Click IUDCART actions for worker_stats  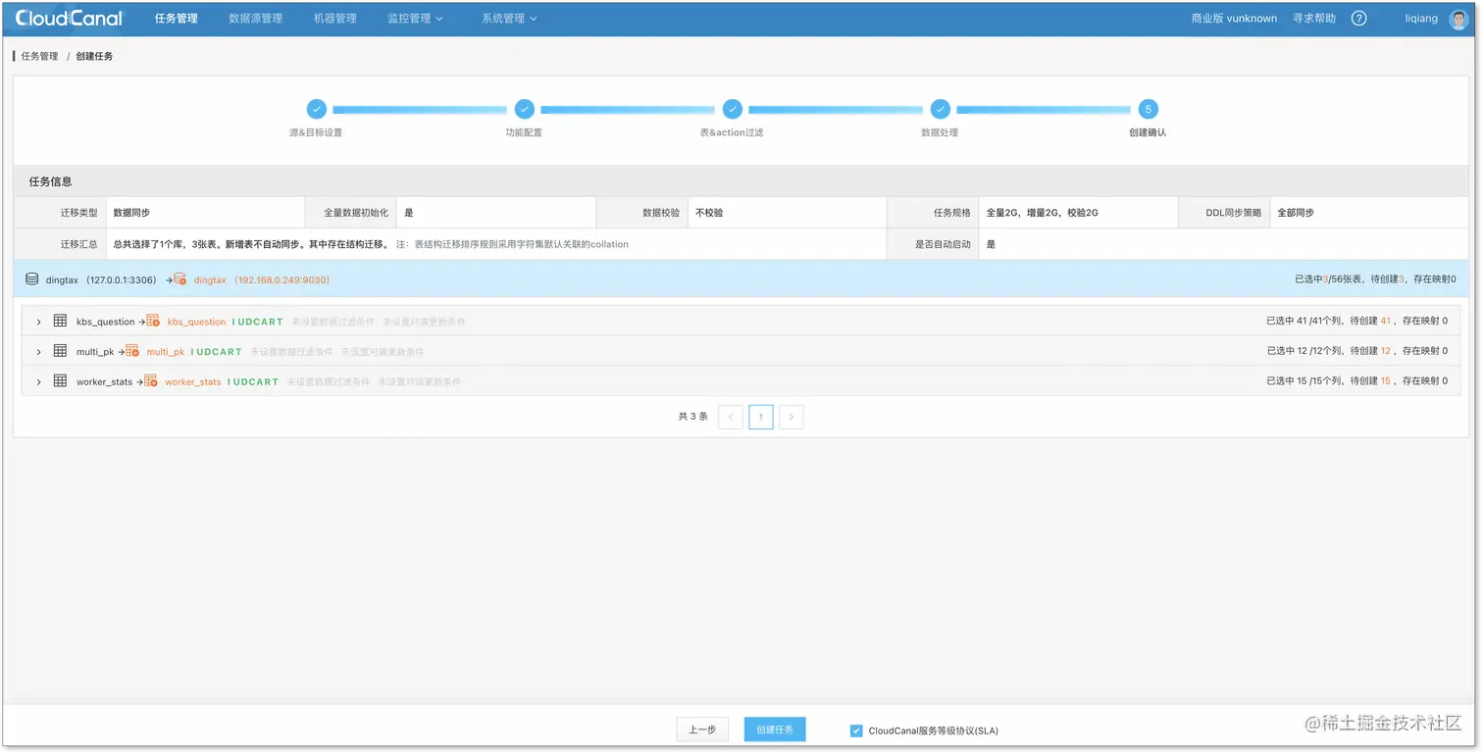coord(253,382)
